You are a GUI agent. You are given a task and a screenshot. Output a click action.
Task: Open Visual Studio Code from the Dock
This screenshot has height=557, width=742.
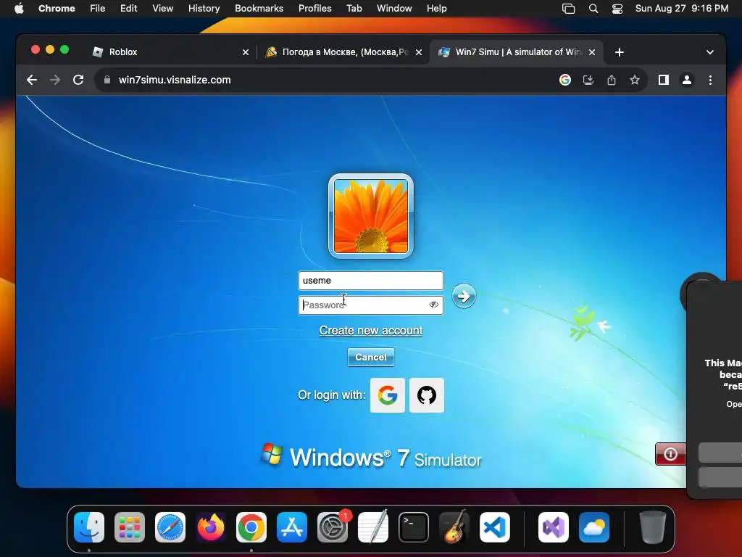[494, 527]
